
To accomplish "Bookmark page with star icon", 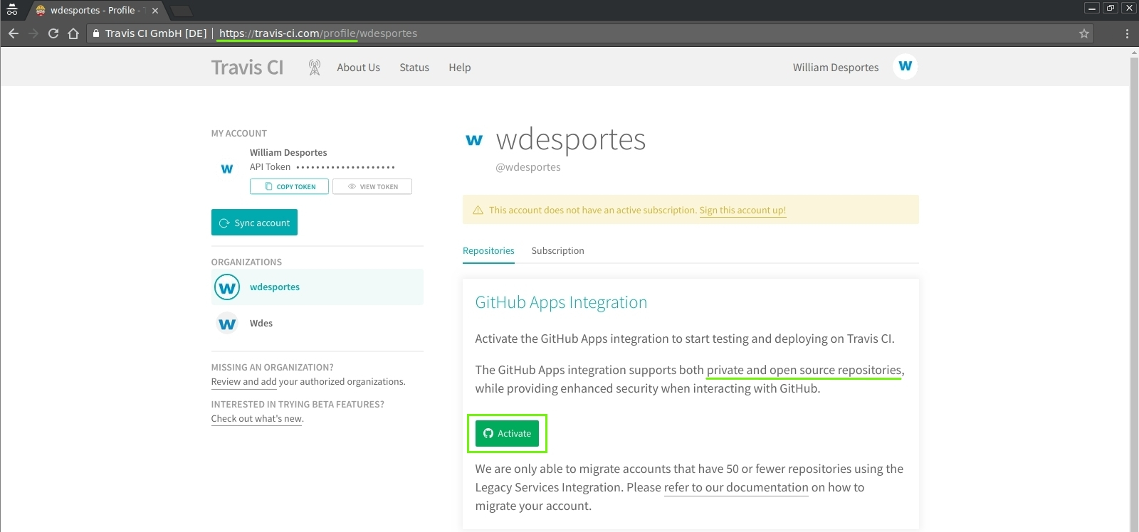I will coord(1084,33).
